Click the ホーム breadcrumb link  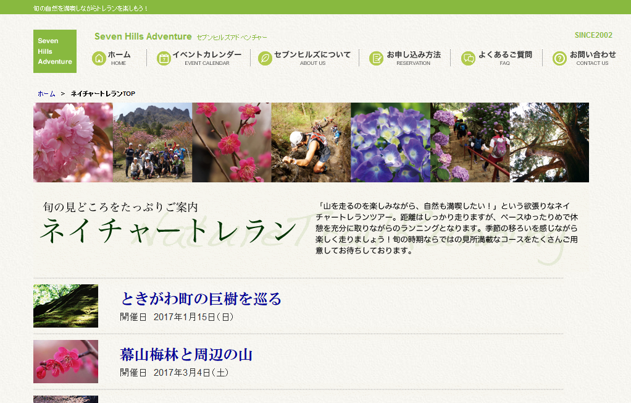pyautogui.click(x=46, y=93)
